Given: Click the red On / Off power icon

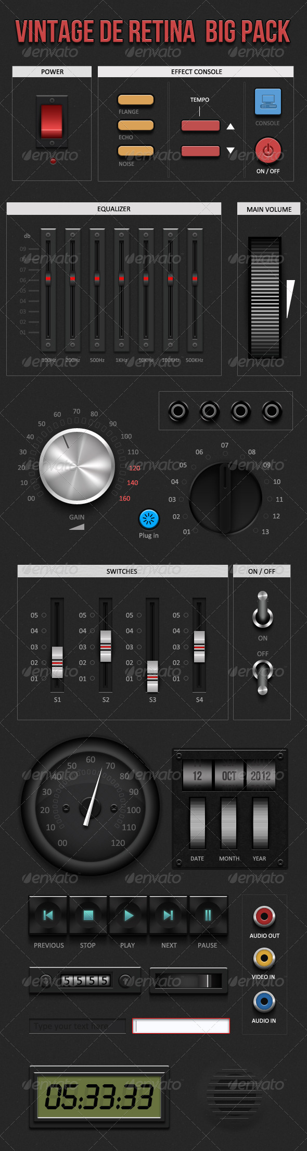Looking at the screenshot, I should tap(268, 151).
